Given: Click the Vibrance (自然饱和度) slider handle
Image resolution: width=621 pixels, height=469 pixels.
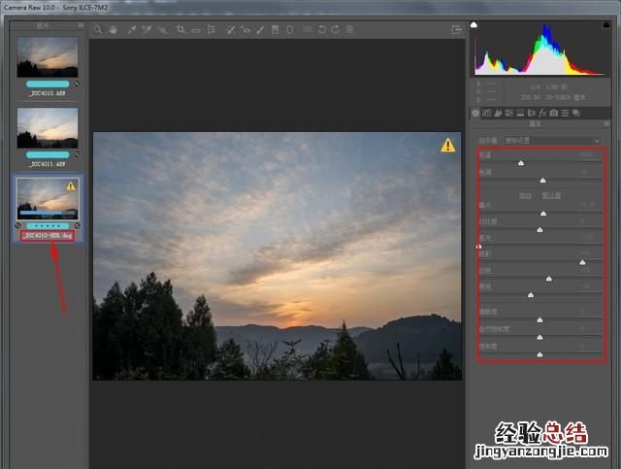Looking at the screenshot, I should pyautogui.click(x=539, y=337).
